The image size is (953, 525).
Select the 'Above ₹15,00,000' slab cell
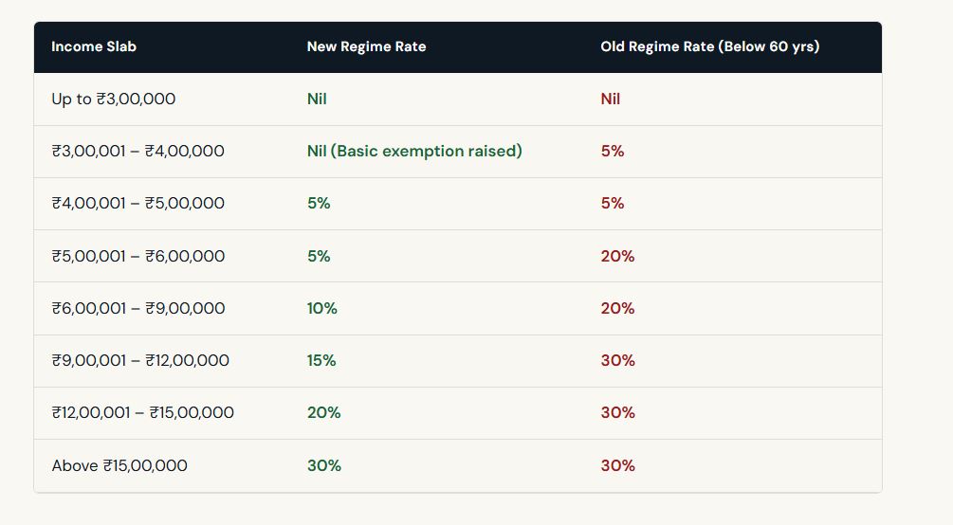click(x=119, y=465)
